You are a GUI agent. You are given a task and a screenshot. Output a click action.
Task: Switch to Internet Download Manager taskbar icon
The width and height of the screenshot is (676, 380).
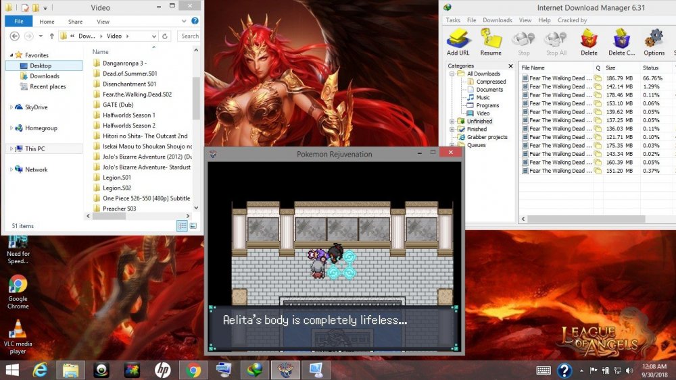tap(254, 370)
